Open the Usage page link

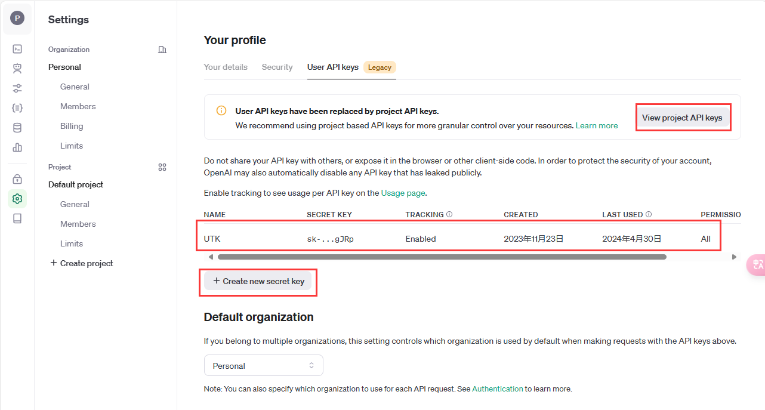[x=403, y=193]
